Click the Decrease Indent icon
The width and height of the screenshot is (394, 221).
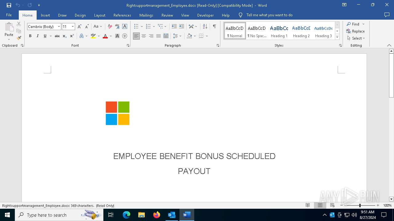174,27
